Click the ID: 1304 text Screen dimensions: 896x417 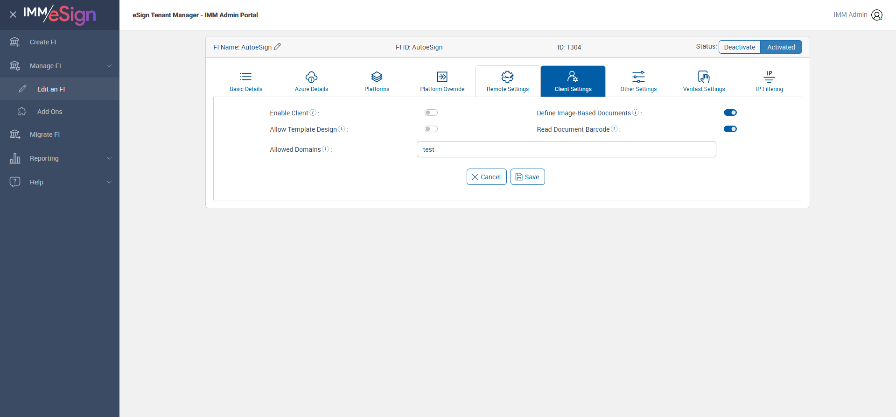[569, 47]
